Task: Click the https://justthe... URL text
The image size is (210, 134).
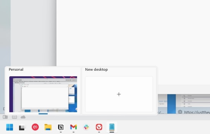Action: pos(197,112)
